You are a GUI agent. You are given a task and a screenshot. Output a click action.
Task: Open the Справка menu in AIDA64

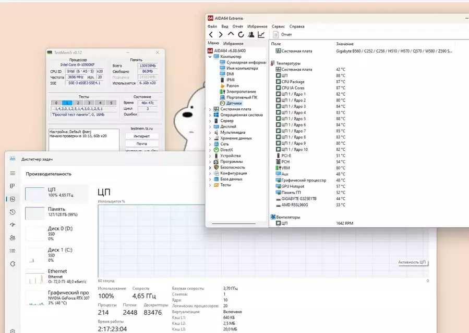tap(297, 26)
